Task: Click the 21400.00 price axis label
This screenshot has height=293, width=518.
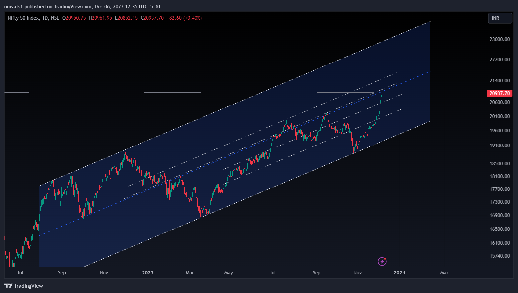Action: 500,80
